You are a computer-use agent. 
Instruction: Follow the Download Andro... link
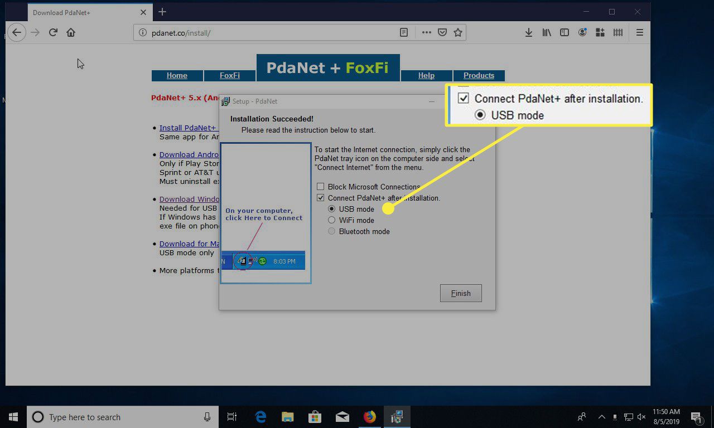189,154
